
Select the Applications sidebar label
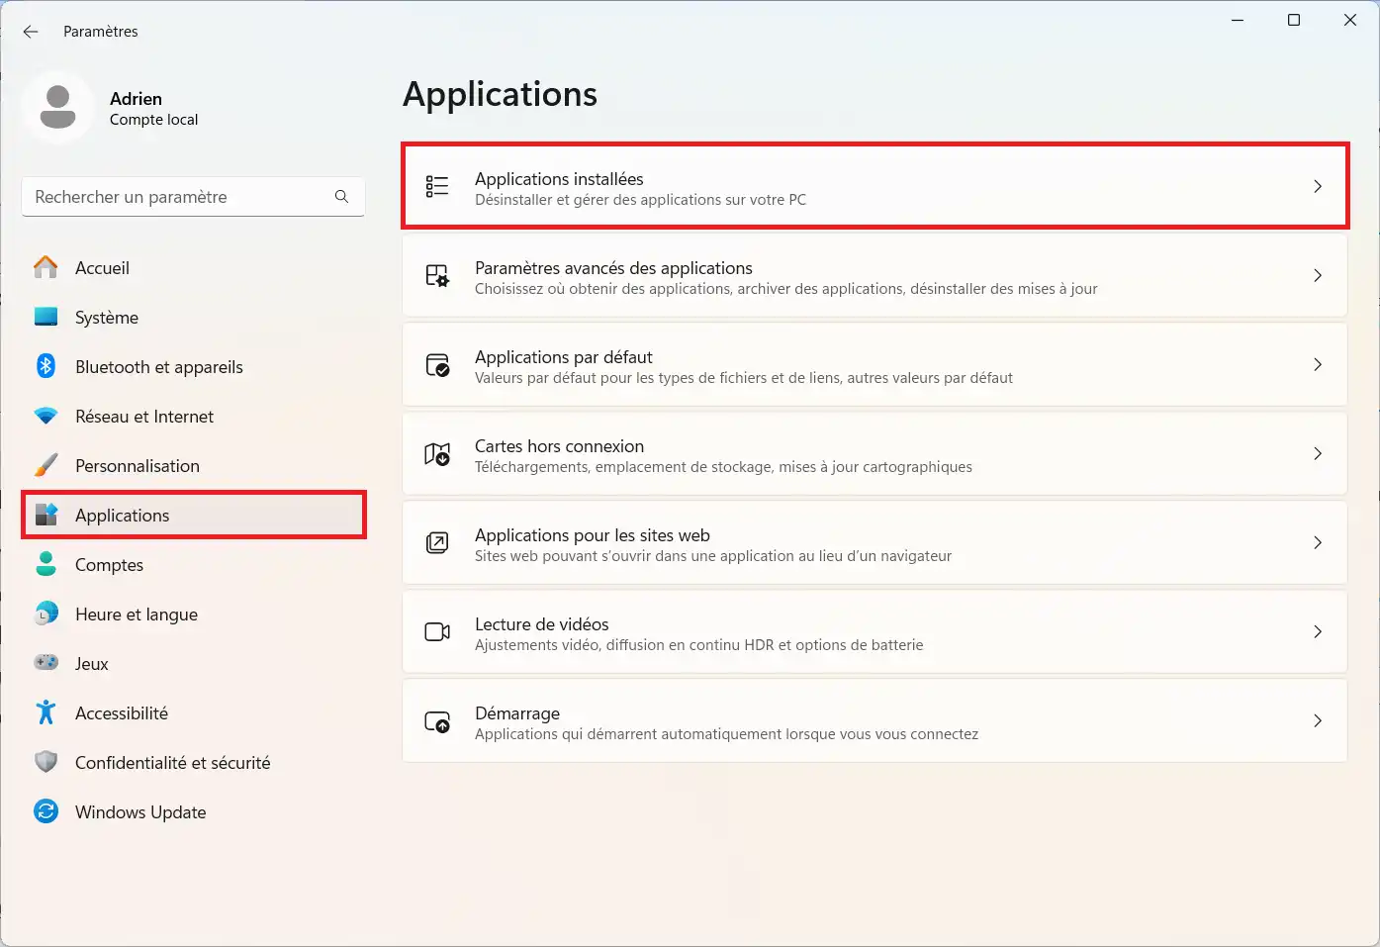tap(122, 516)
